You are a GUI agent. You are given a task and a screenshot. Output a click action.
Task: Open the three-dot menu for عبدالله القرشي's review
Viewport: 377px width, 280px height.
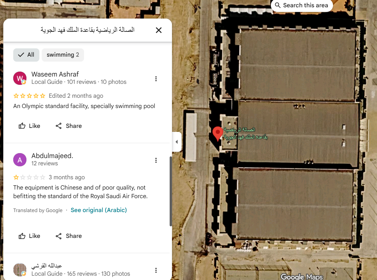[x=156, y=270]
